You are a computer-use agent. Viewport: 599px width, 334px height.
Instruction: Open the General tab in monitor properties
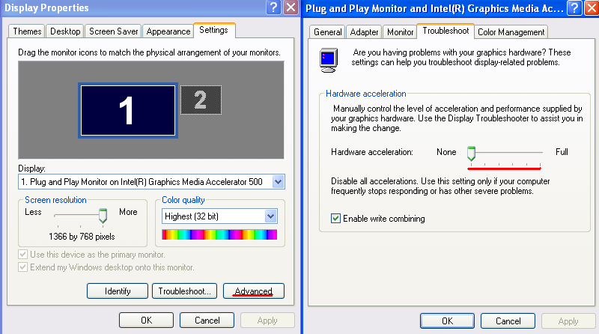coord(327,32)
